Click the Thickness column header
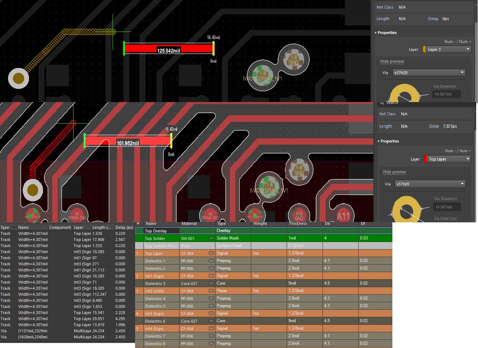The width and height of the screenshot is (478, 348). click(x=298, y=223)
